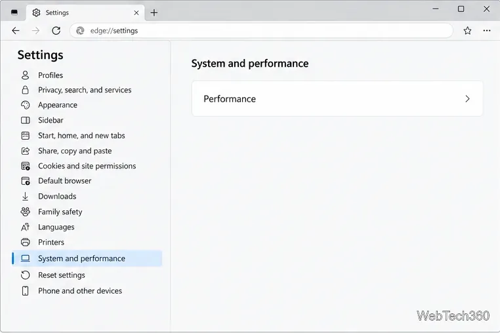Minimize the browser window

pos(436,9)
